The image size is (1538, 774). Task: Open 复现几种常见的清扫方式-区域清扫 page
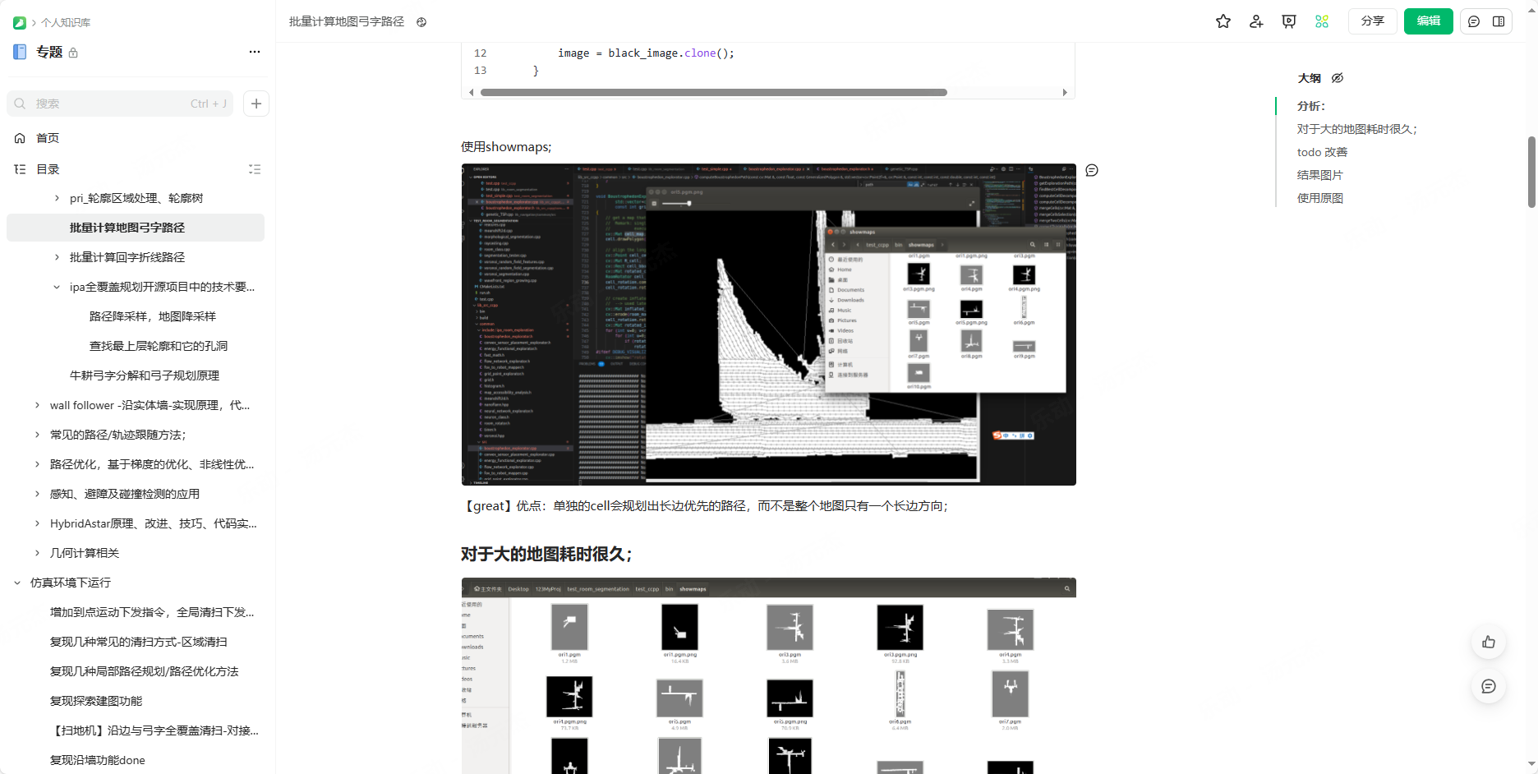pos(139,642)
